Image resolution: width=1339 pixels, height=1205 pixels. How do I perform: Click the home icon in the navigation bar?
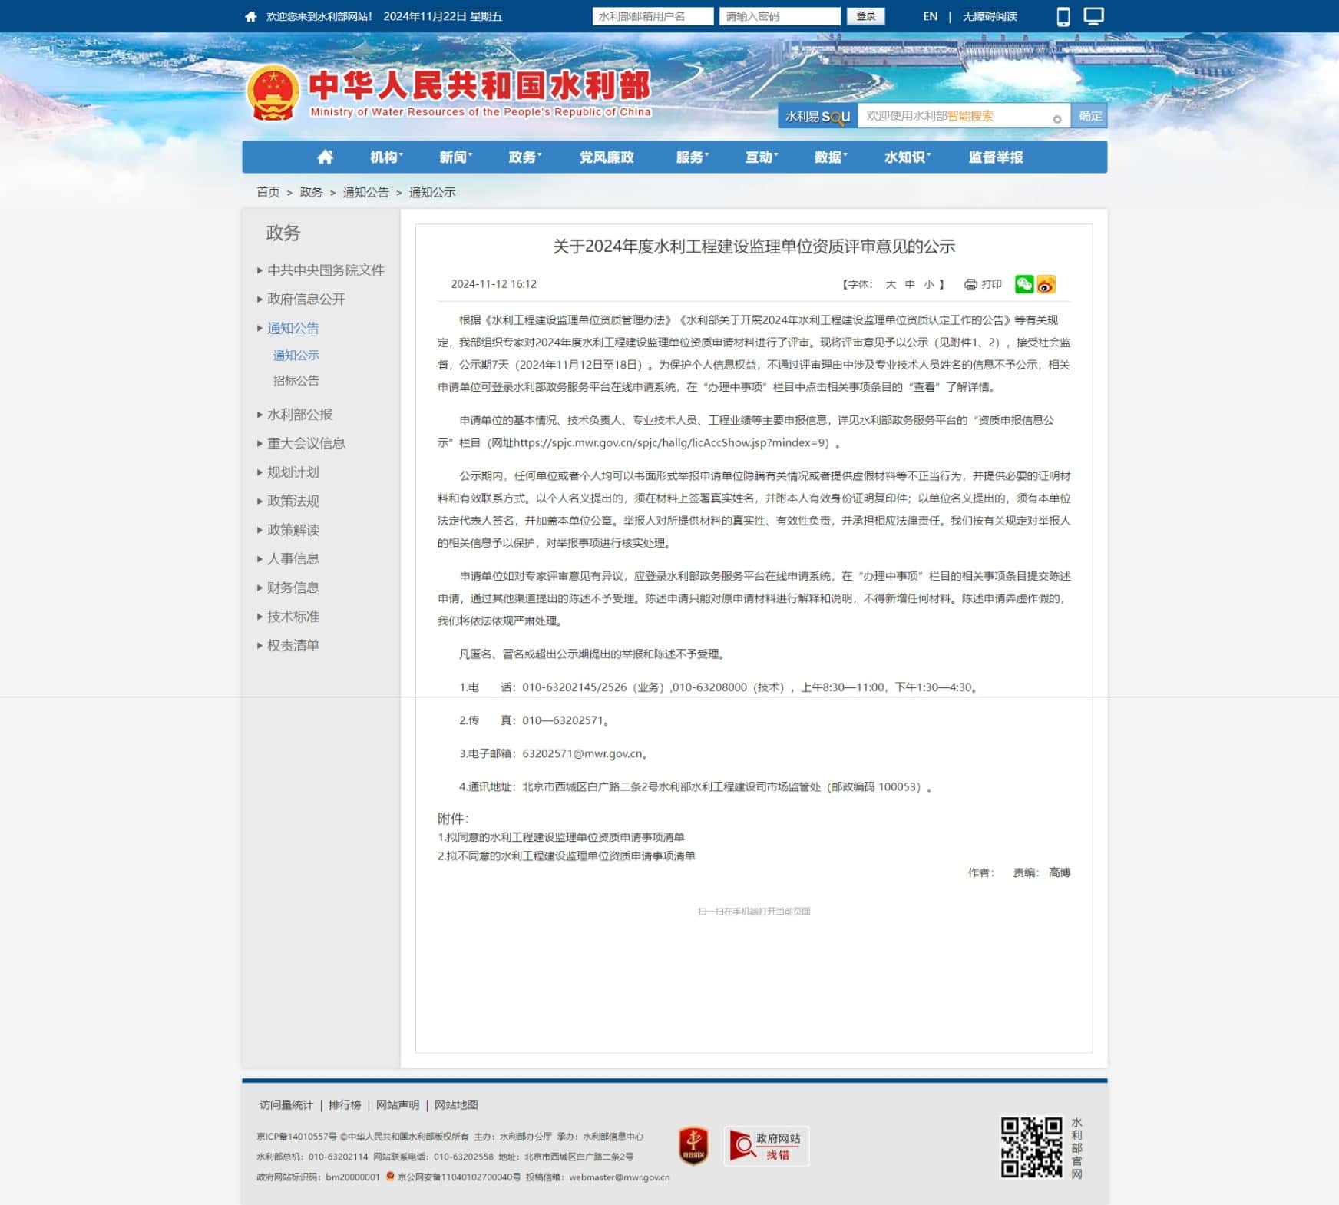(x=325, y=157)
